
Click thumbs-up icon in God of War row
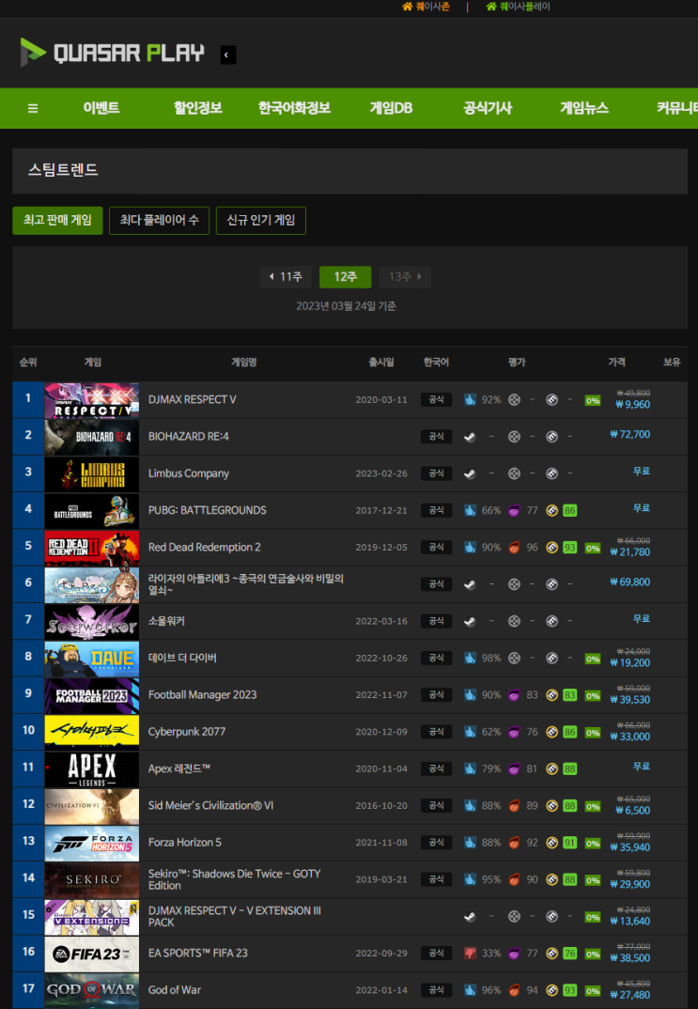pyautogui.click(x=471, y=990)
